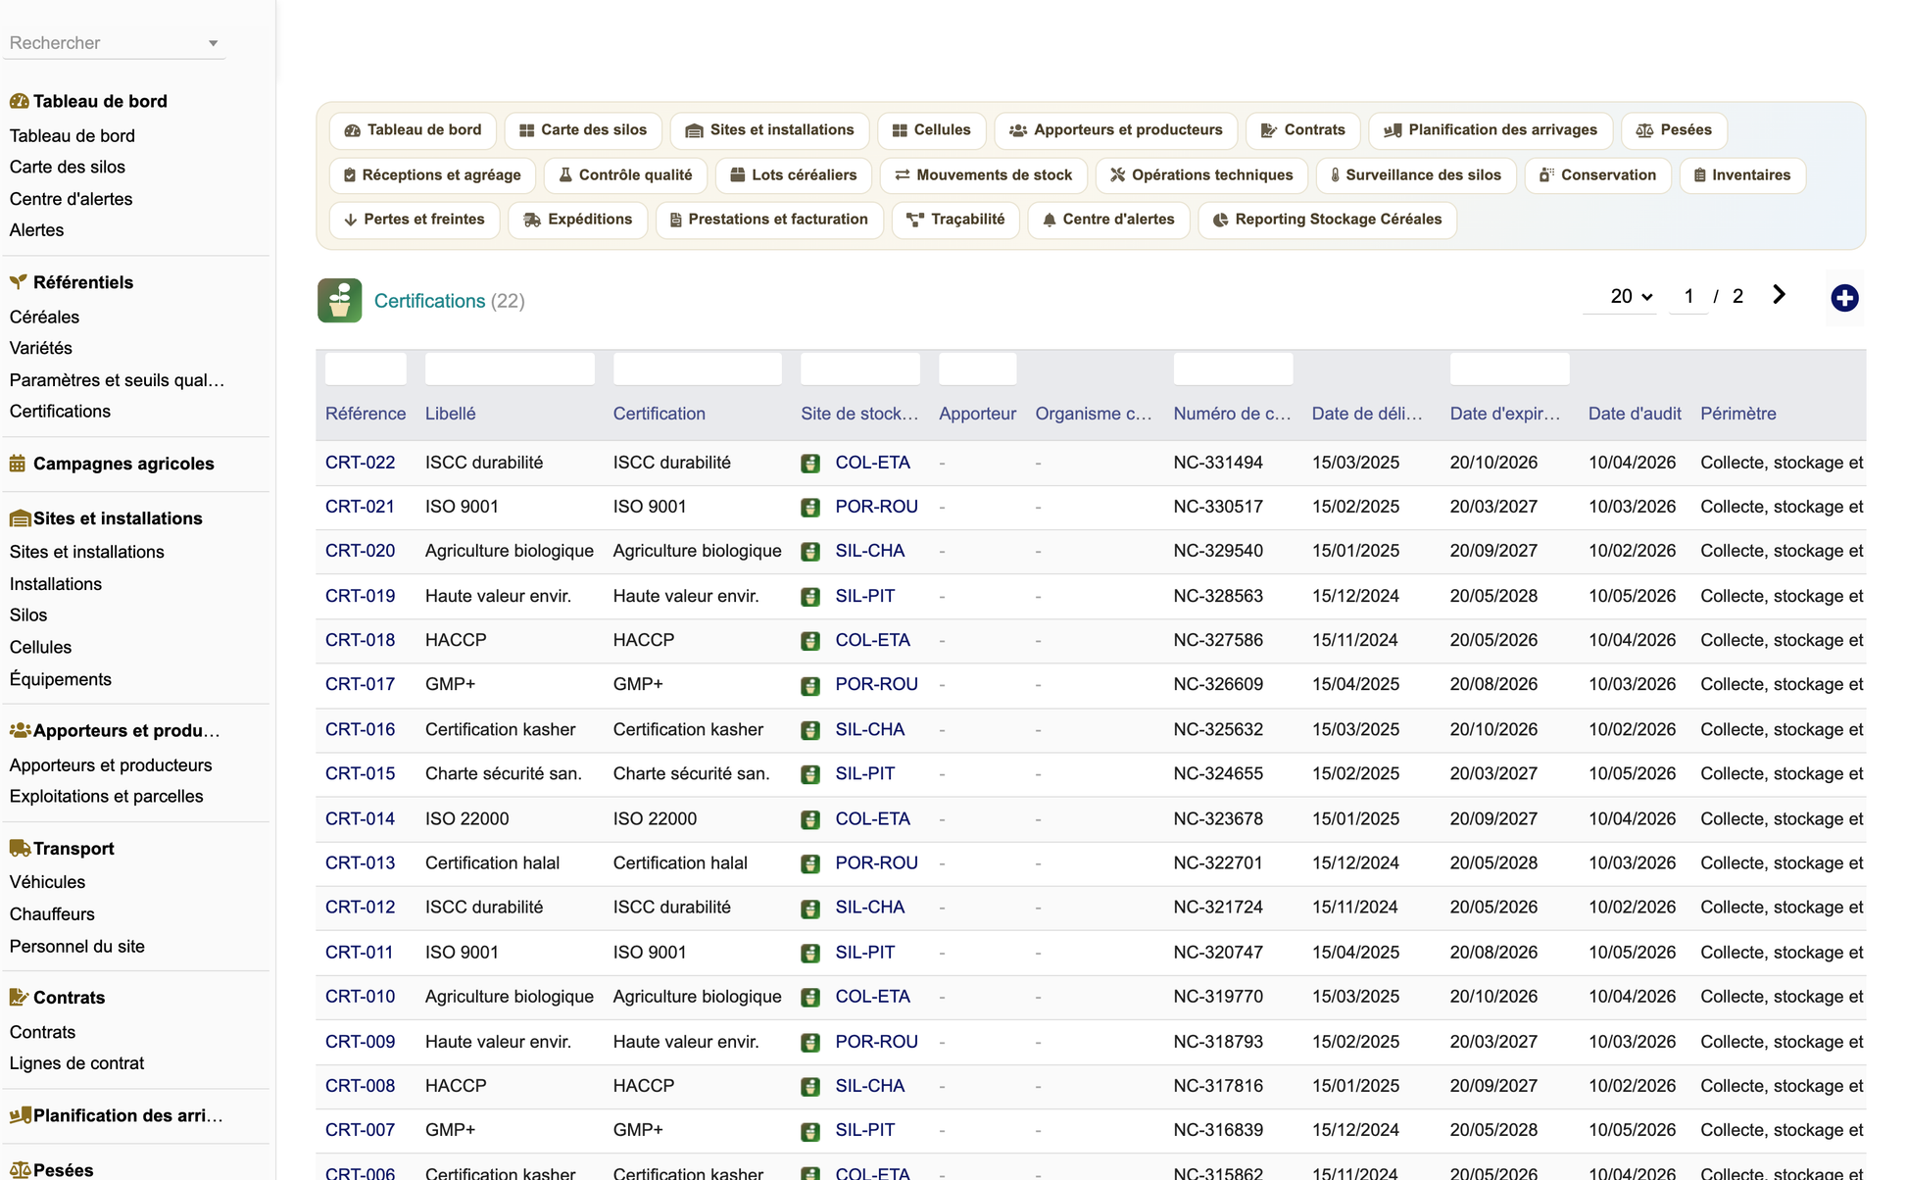Open Lignes de contrat in sidebar

76,1063
